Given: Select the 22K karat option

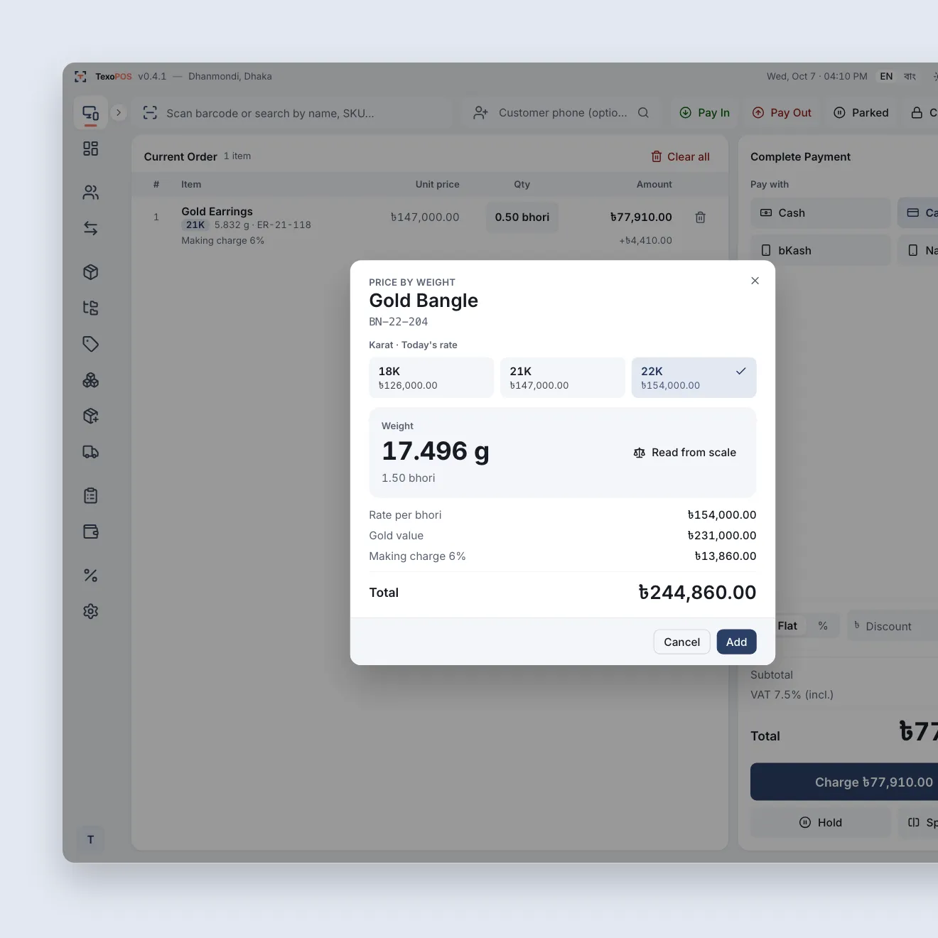Looking at the screenshot, I should pyautogui.click(x=694, y=377).
